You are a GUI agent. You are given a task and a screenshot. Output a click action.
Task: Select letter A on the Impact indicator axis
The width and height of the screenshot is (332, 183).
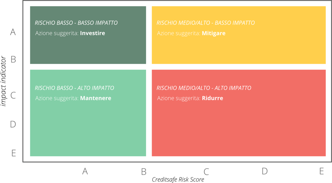pos(13,32)
